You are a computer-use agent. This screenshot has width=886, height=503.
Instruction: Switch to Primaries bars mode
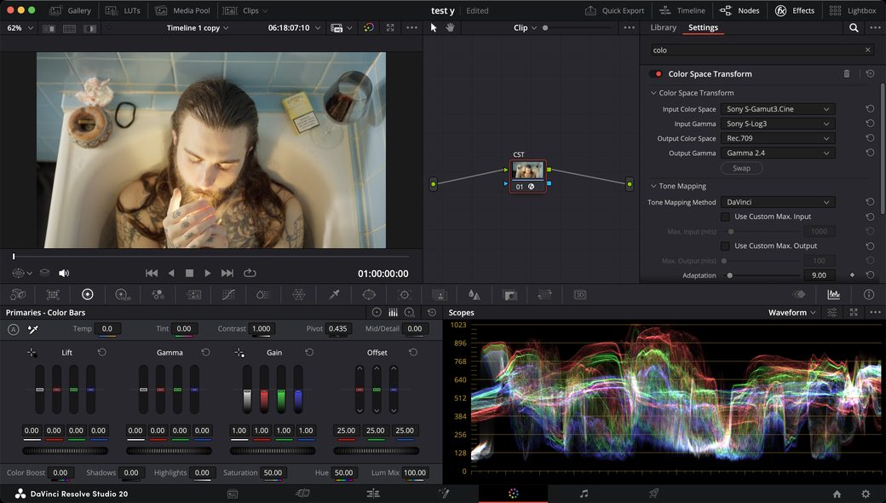point(394,312)
